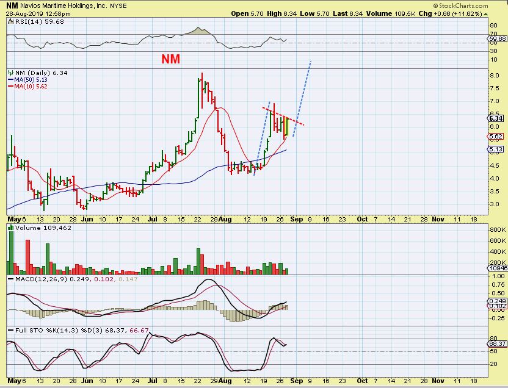
Task: Click the 7.5 price axis label
Action: click(x=495, y=88)
